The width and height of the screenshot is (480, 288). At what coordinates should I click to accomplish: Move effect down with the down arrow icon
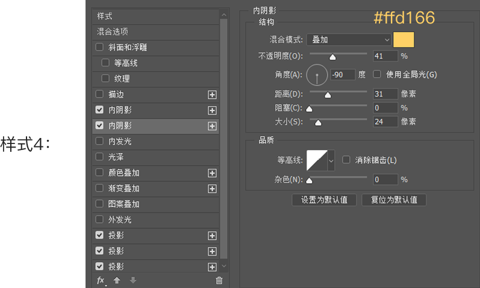pos(133,280)
